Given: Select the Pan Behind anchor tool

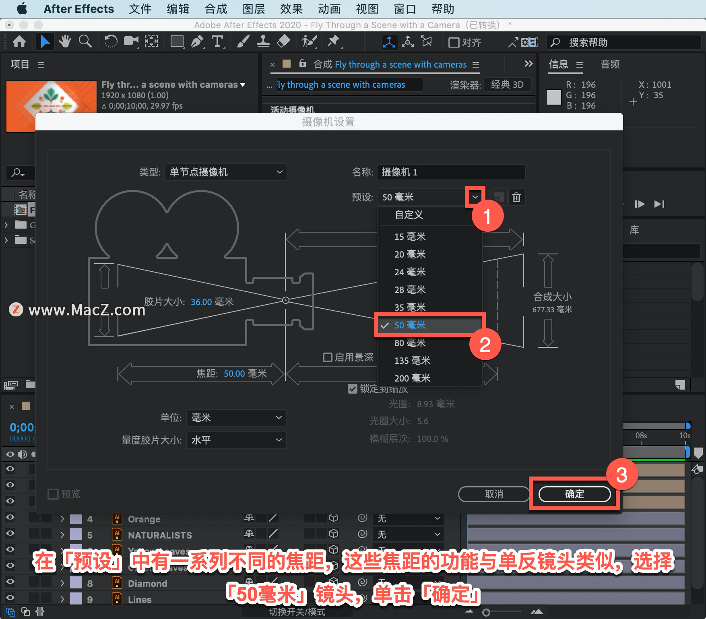Looking at the screenshot, I should pyautogui.click(x=151, y=41).
